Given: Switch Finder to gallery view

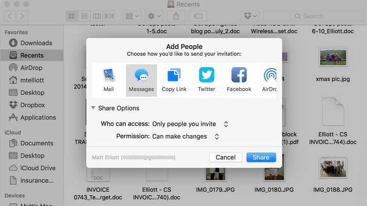Looking at the screenshot, I should pyautogui.click(x=109, y=16).
